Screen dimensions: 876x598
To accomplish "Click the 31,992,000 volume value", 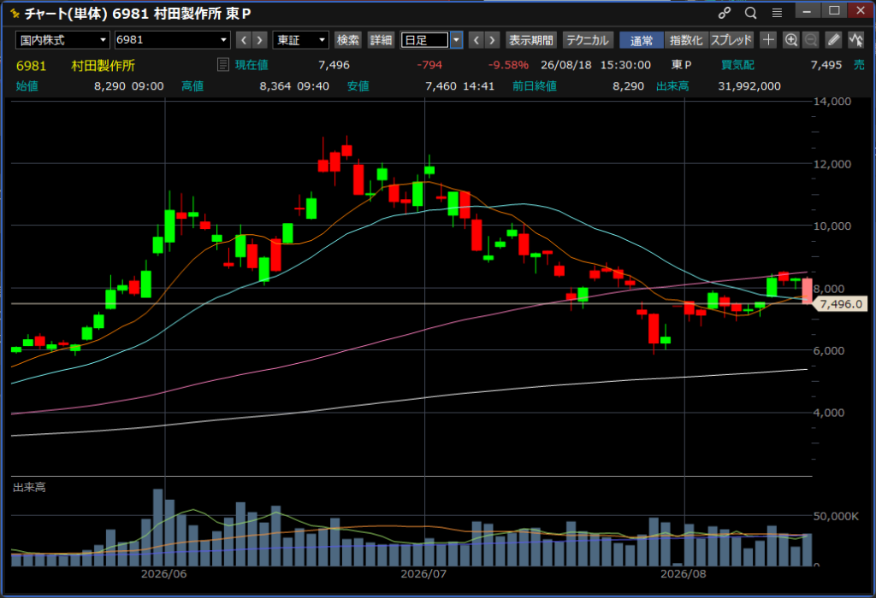I will tap(749, 86).
